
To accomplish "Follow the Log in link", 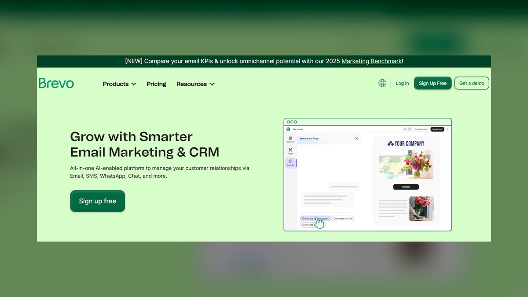I will click(402, 84).
